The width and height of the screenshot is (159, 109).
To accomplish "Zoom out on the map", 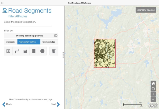I will click(153, 99).
